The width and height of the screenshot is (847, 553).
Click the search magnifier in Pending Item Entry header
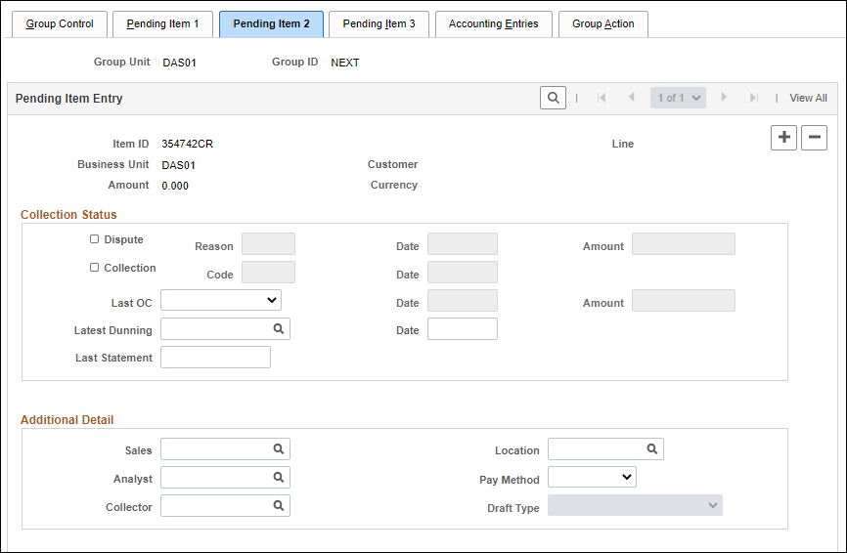tap(553, 98)
